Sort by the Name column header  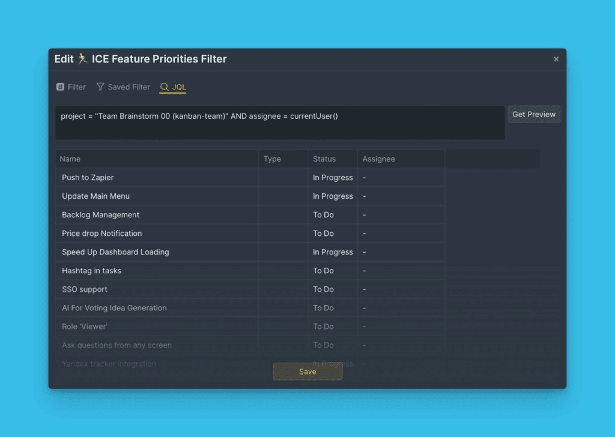coord(70,159)
